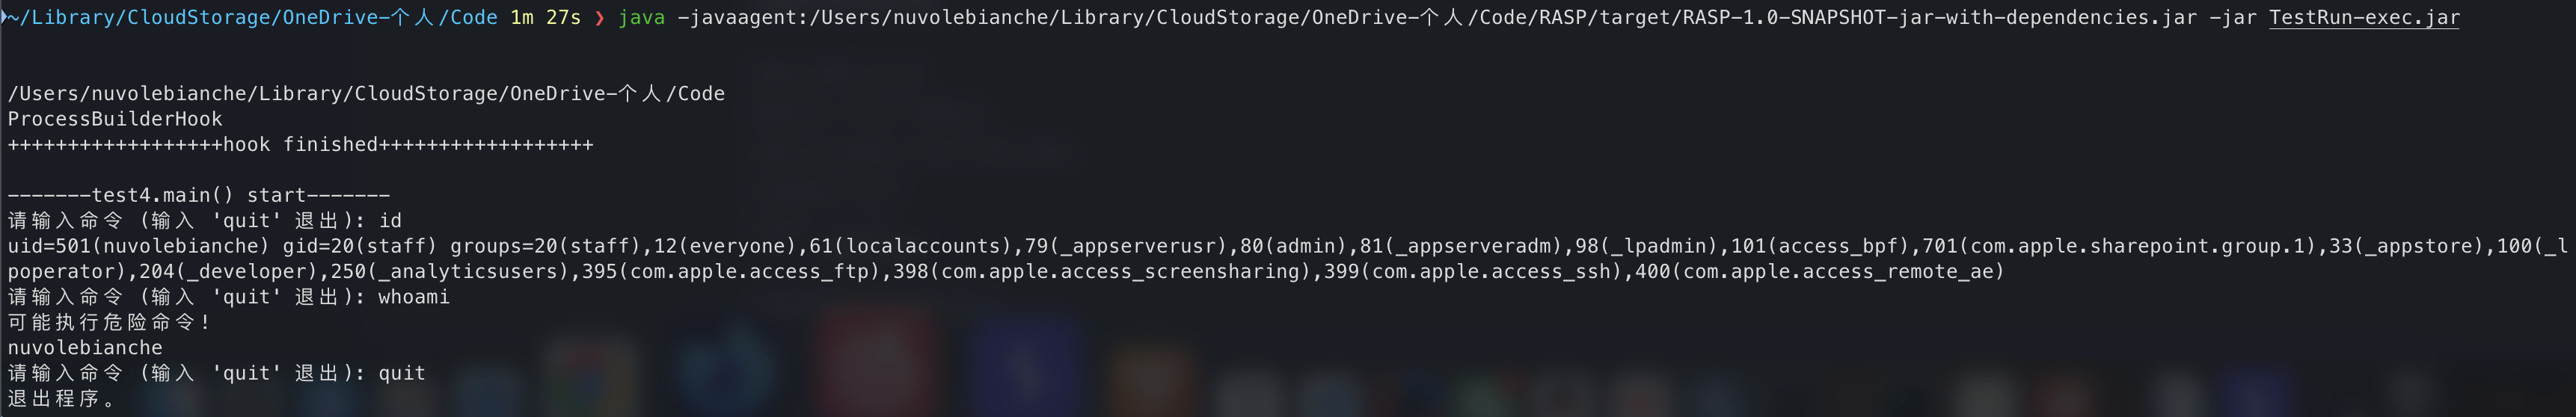Click RASP-1.0-SNAPSHOT-jar-with-dependencies.jar in the command
The height and width of the screenshot is (417, 2576).
(1940, 17)
